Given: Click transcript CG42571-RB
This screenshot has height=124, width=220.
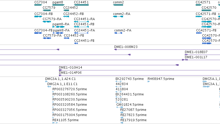Looking at the screenshot, I should point(206,14).
